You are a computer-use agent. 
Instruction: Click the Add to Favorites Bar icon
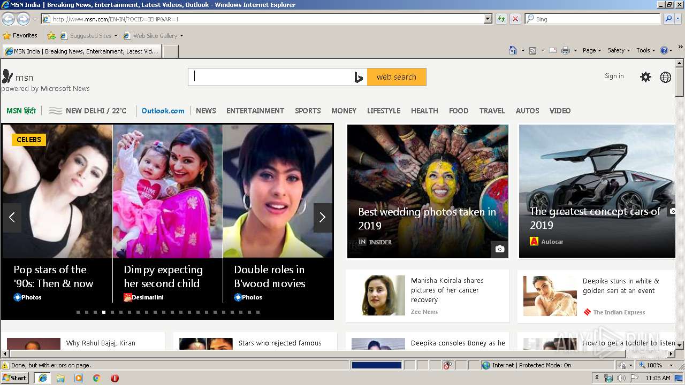click(x=51, y=36)
